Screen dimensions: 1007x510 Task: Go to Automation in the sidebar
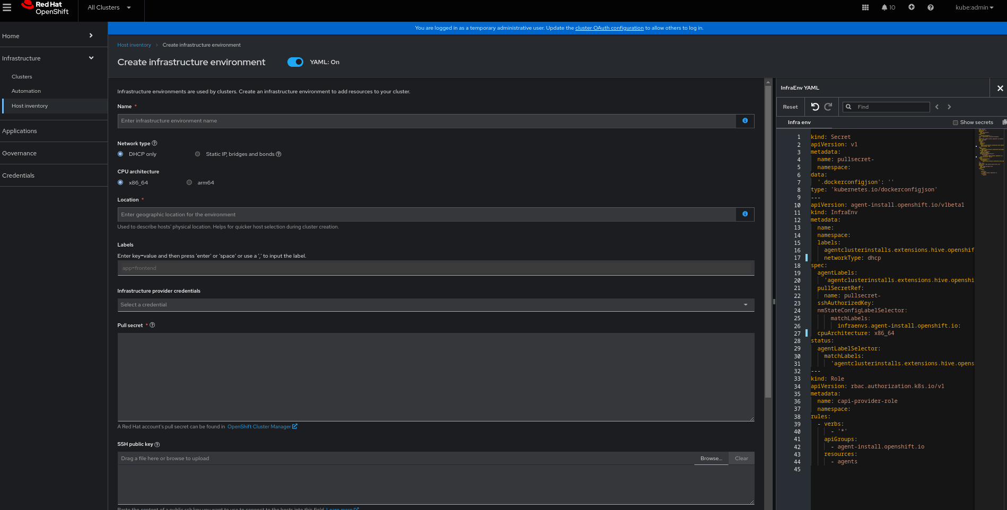pyautogui.click(x=26, y=91)
